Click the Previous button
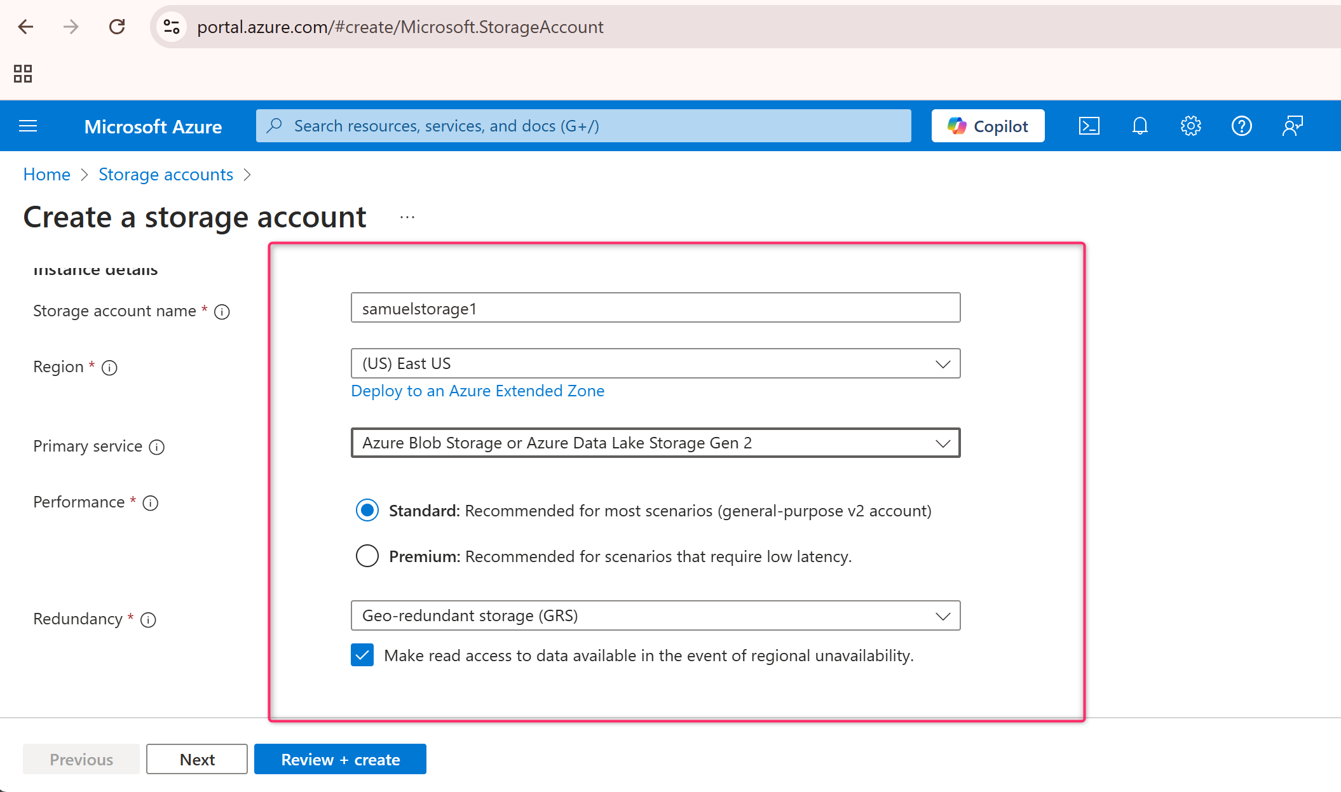1341x792 pixels. (x=81, y=759)
